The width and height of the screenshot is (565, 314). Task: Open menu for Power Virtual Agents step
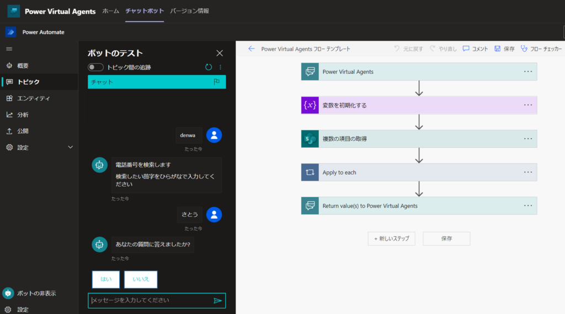[528, 72]
